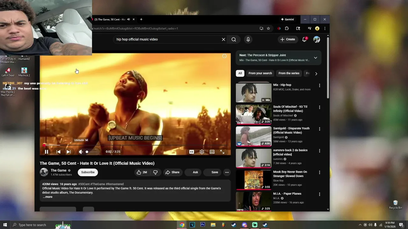Open options for summrs back 2 da basics

coord(319,151)
